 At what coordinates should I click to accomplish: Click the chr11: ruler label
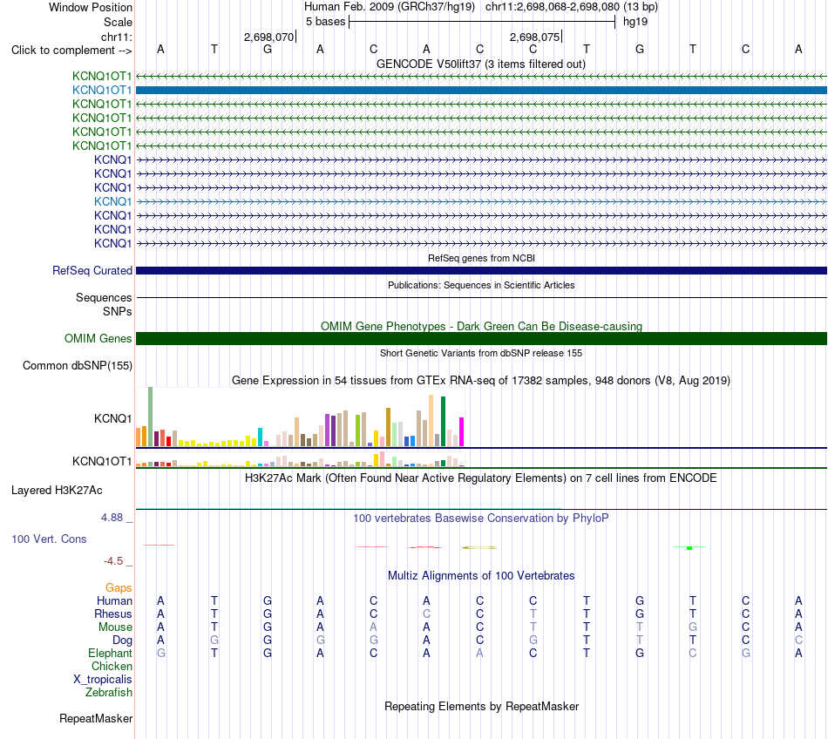pos(116,37)
